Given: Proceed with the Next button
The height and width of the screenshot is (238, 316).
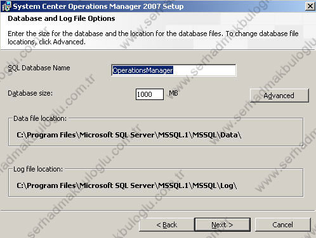Looking at the screenshot, I should (222, 225).
